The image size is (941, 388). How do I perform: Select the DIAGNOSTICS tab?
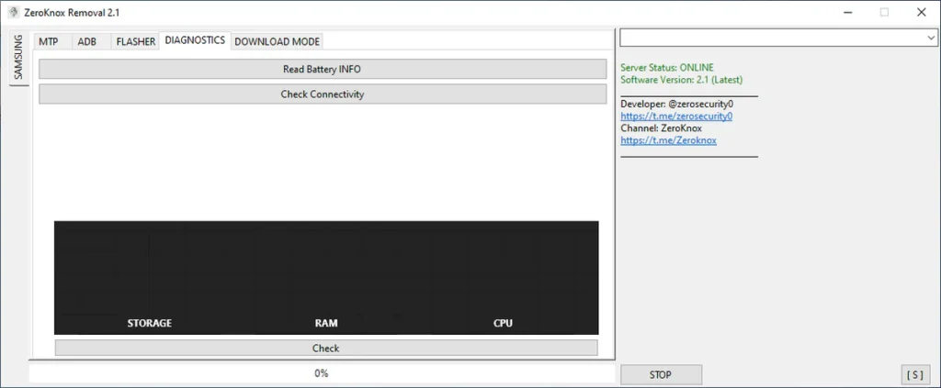coord(195,40)
